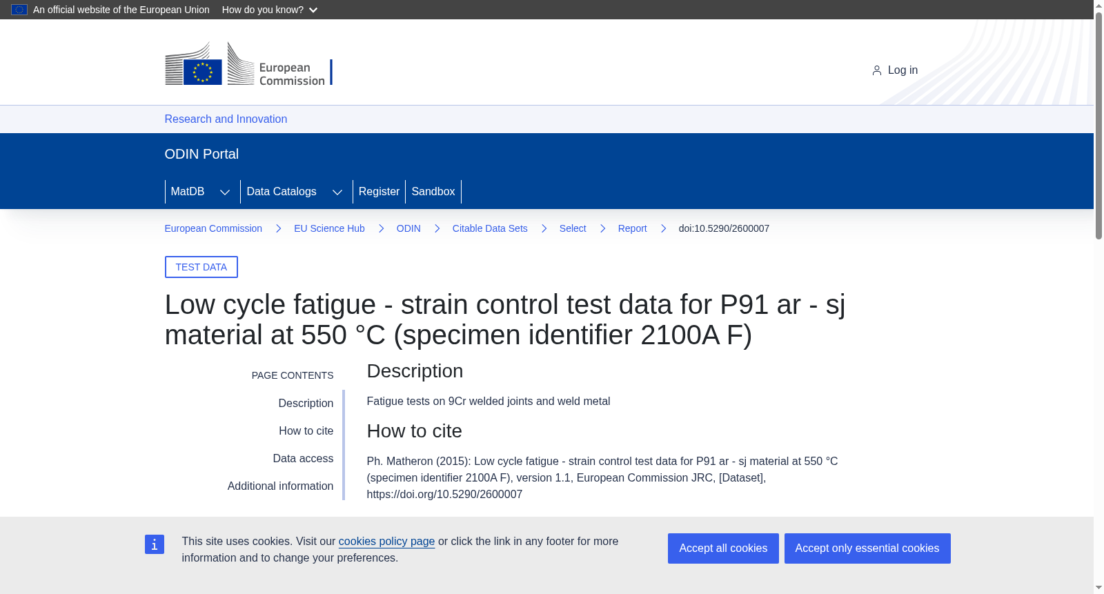The height and width of the screenshot is (594, 1104).
Task: Open the Register menu item
Action: pyautogui.click(x=379, y=192)
